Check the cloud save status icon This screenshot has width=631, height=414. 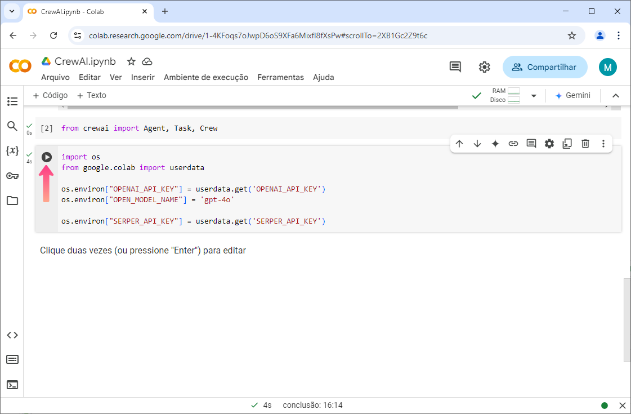(x=147, y=61)
